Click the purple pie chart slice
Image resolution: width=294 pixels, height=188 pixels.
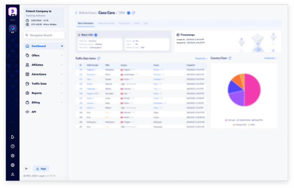(238, 98)
